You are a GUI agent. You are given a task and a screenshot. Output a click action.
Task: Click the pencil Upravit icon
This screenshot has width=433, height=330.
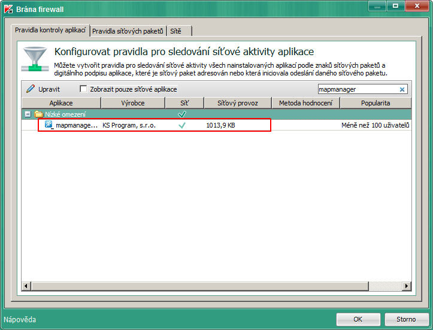coord(31,89)
